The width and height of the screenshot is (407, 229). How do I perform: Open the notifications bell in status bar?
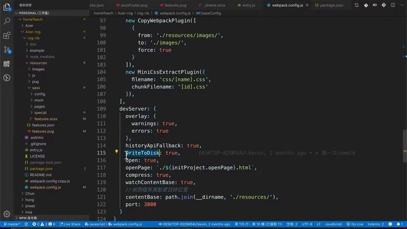pos(400,224)
